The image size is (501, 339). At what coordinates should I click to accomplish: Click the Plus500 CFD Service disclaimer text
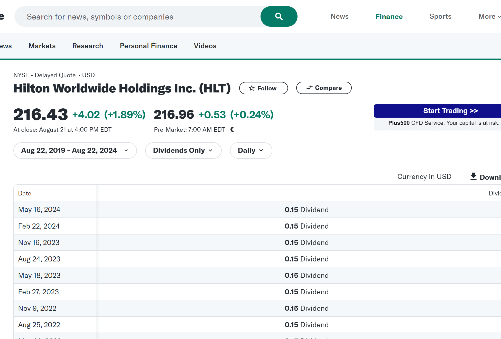(444, 123)
